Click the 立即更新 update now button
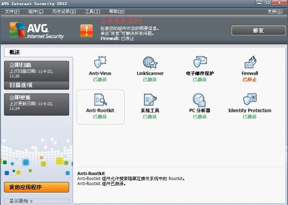 (x=36, y=104)
